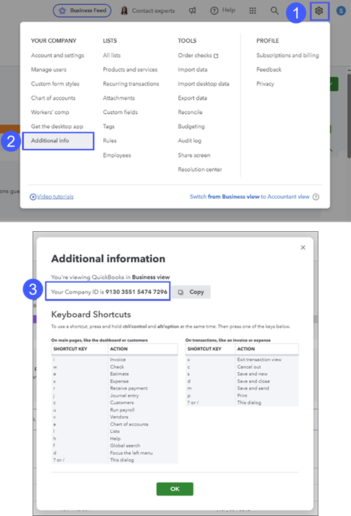The image size is (351, 516).
Task: Click the Focus the left menu row
Action: (x=114, y=453)
